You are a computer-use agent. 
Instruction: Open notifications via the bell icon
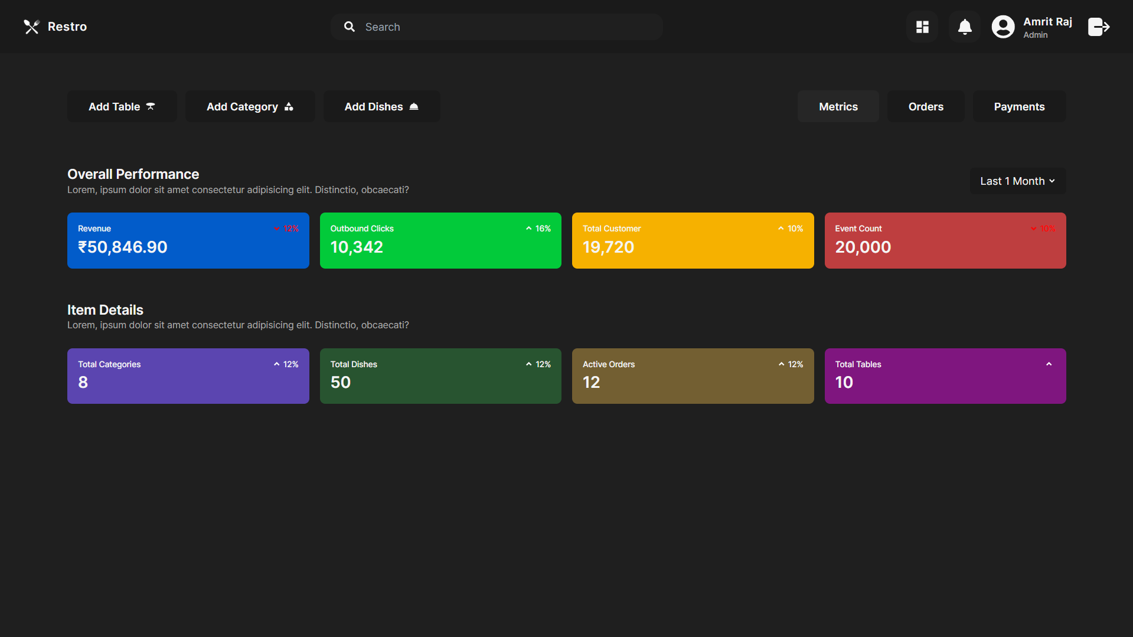pos(964,27)
